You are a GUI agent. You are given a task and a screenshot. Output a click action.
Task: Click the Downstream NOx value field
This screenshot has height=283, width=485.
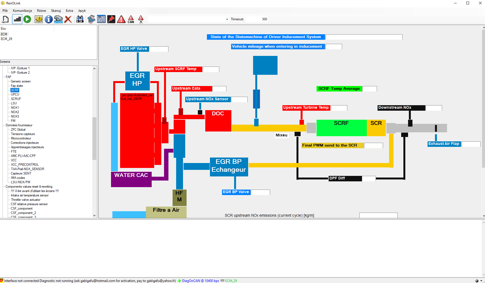(434, 108)
